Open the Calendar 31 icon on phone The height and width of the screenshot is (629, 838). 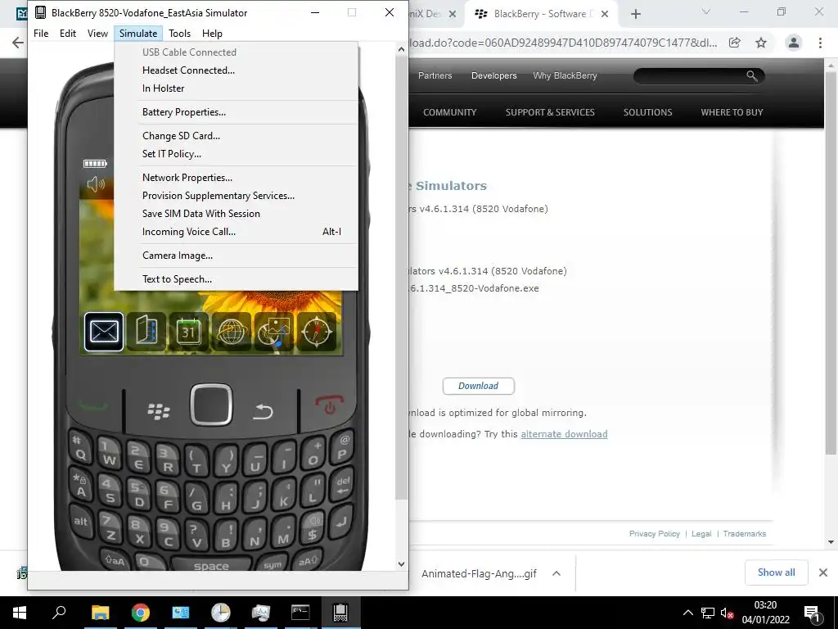point(189,332)
